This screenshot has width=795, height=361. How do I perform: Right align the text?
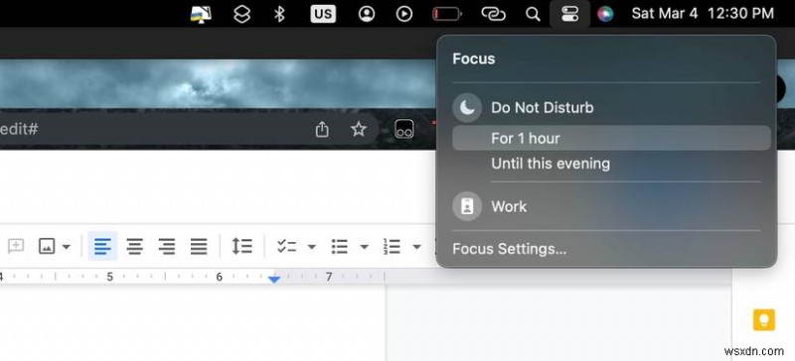click(166, 247)
